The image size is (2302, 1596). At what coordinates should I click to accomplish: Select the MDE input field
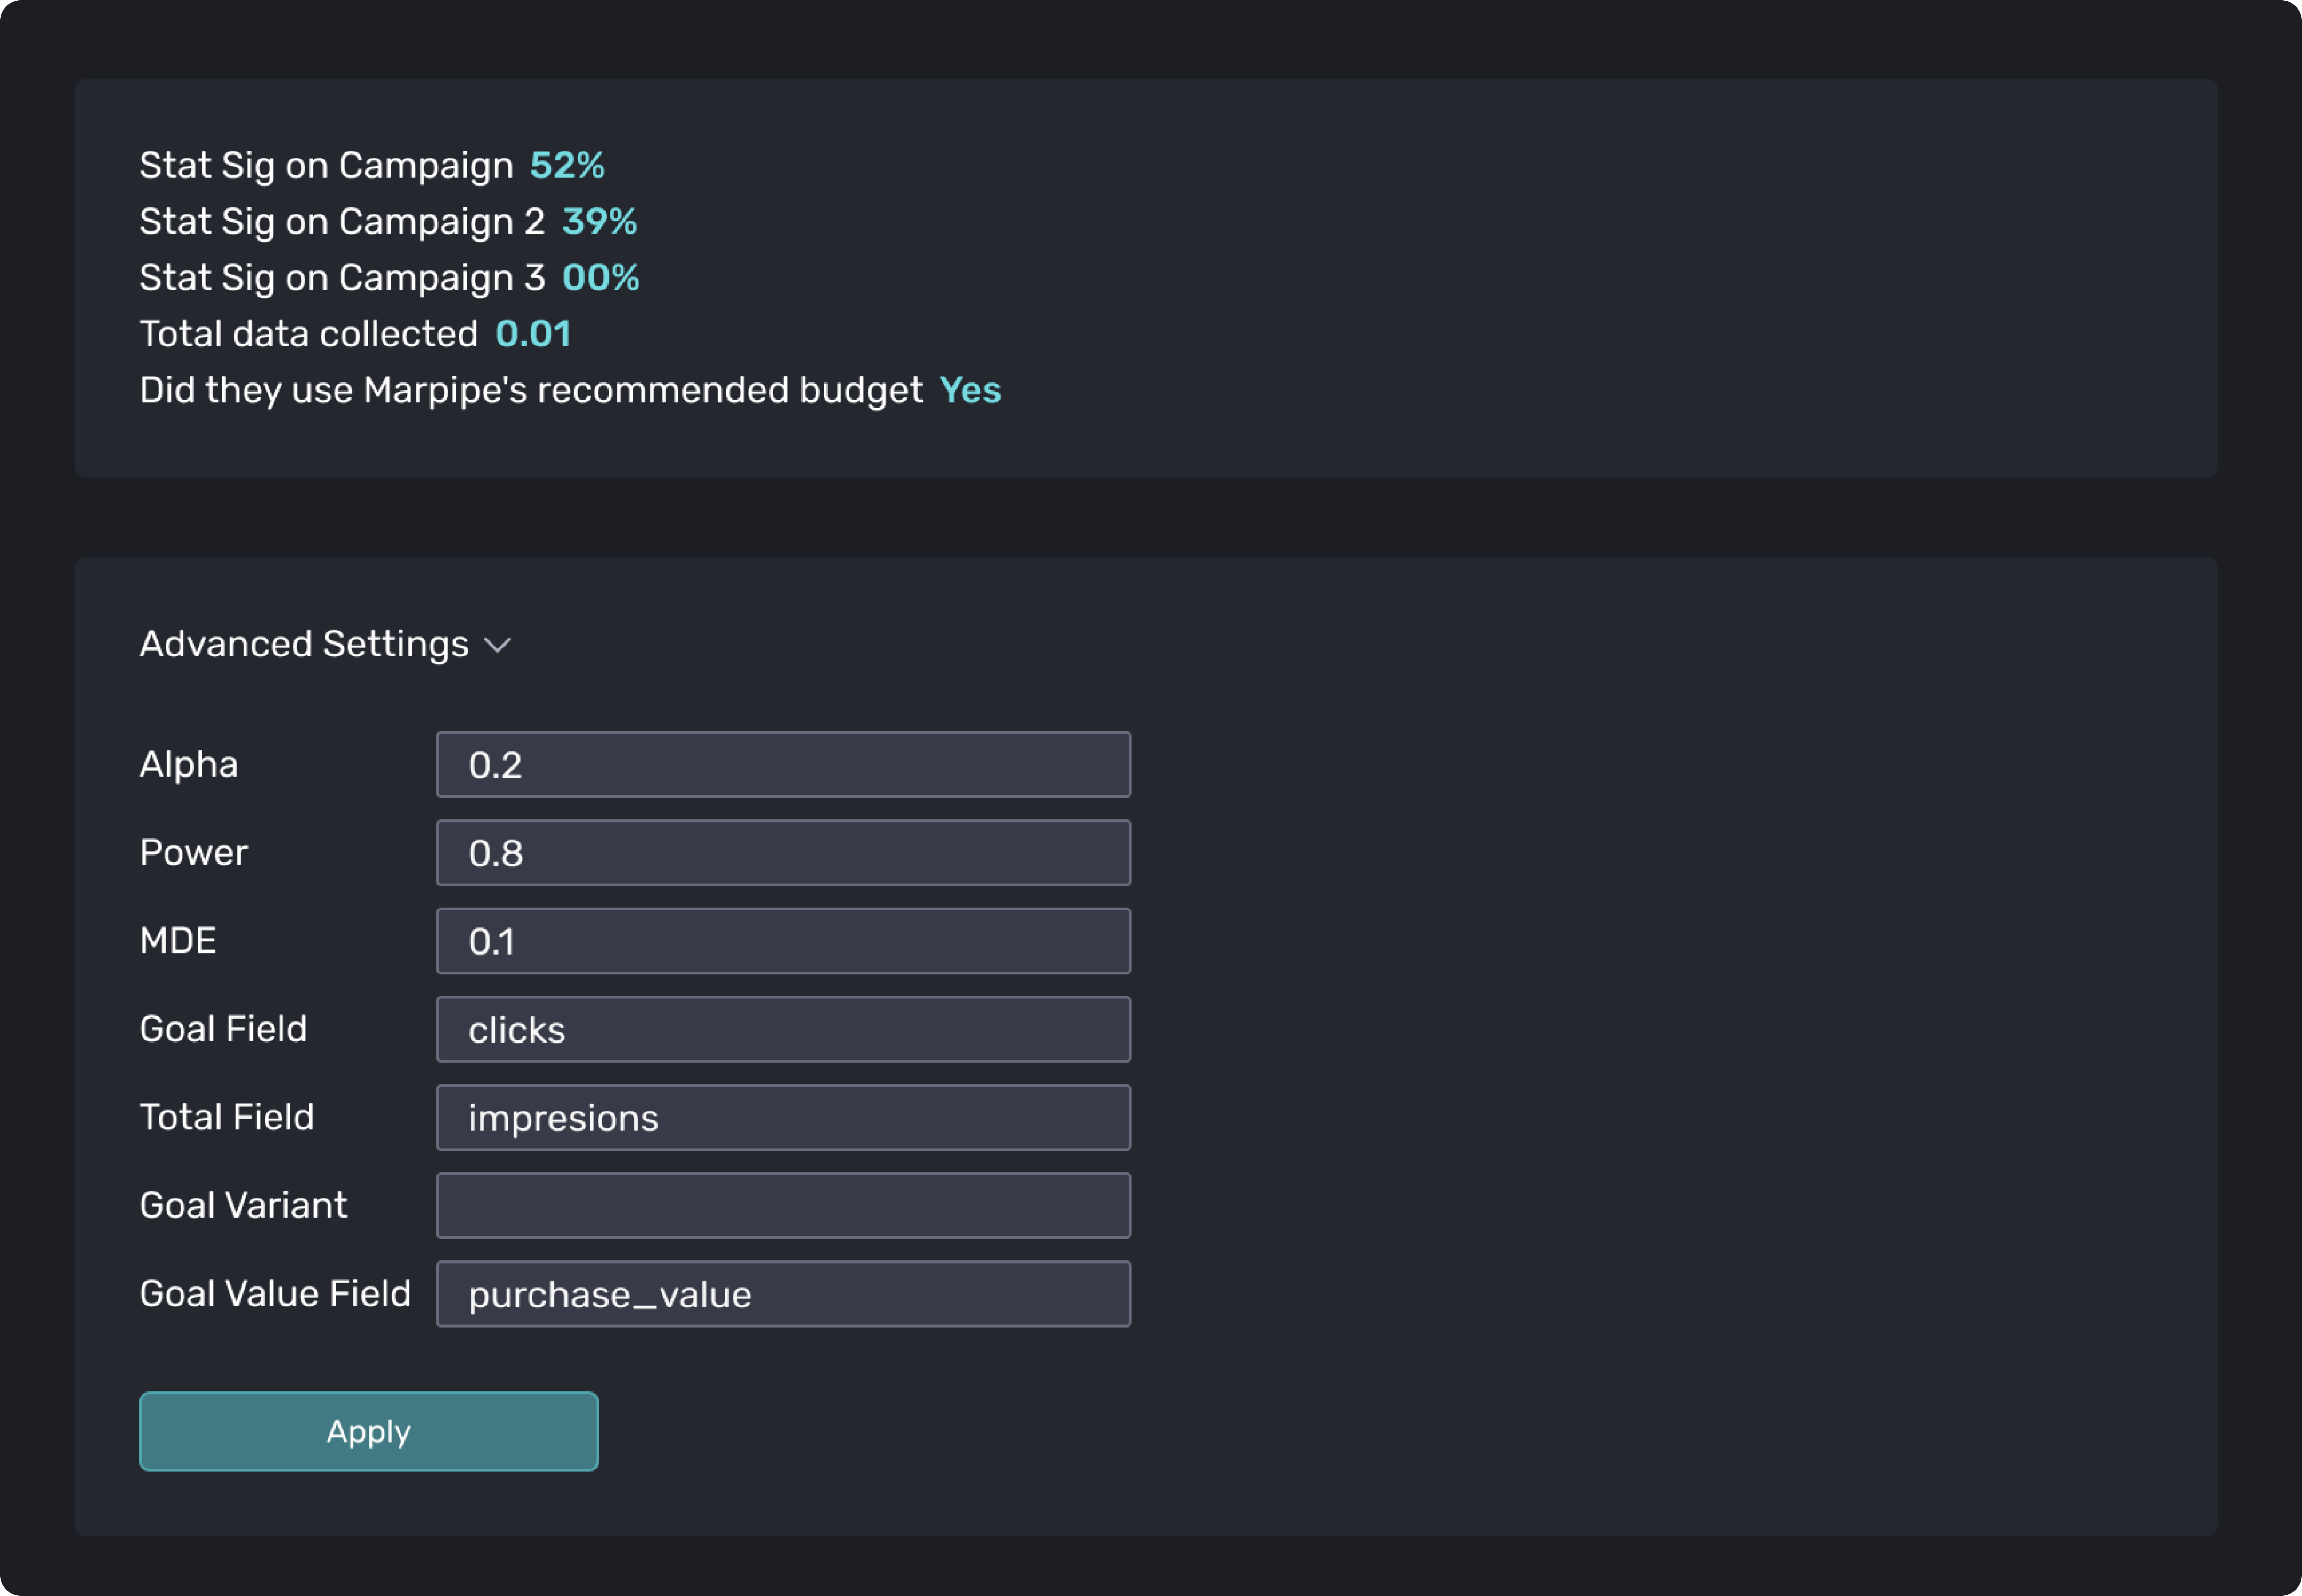point(783,941)
